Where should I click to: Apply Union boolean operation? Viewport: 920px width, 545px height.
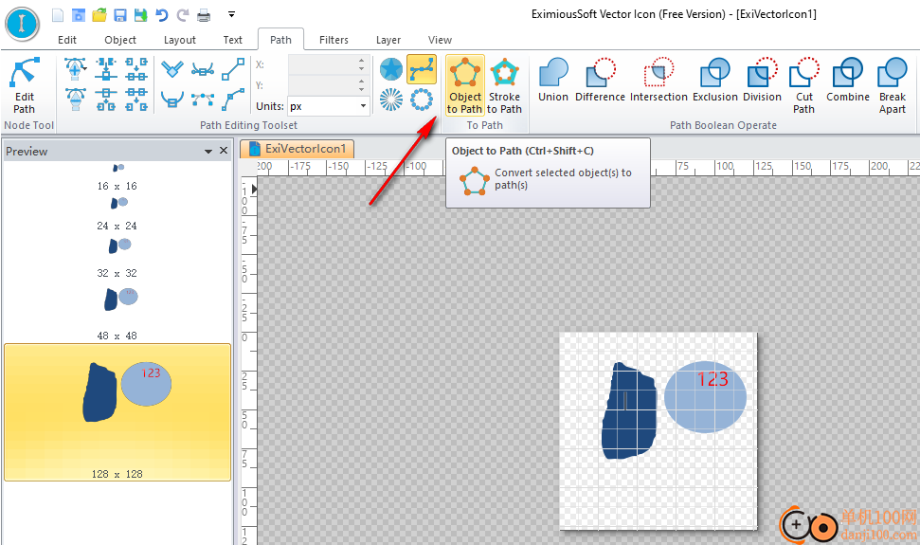[x=553, y=81]
